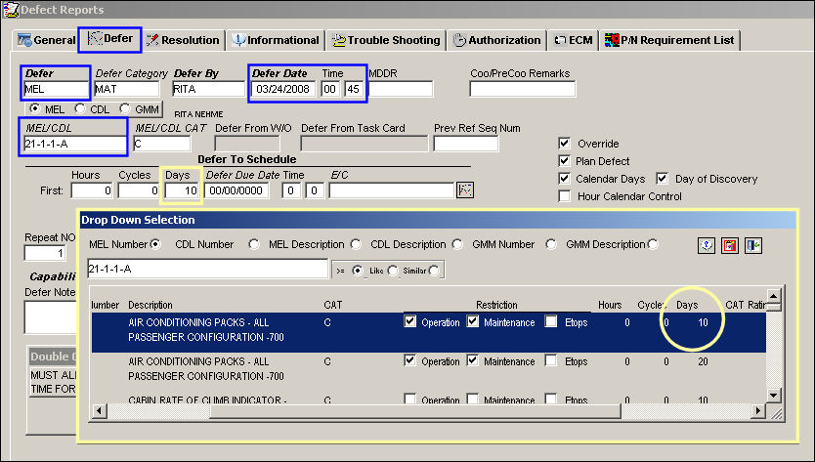Select the Like comparison radio button

pyautogui.click(x=393, y=271)
